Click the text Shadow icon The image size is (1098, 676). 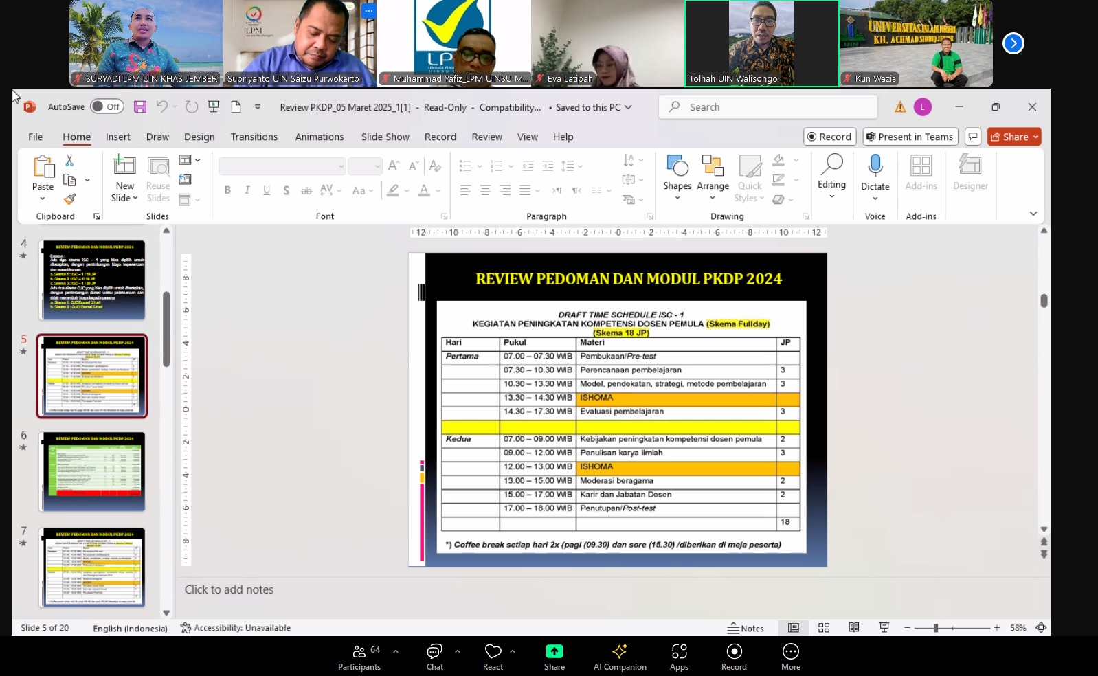pyautogui.click(x=286, y=190)
